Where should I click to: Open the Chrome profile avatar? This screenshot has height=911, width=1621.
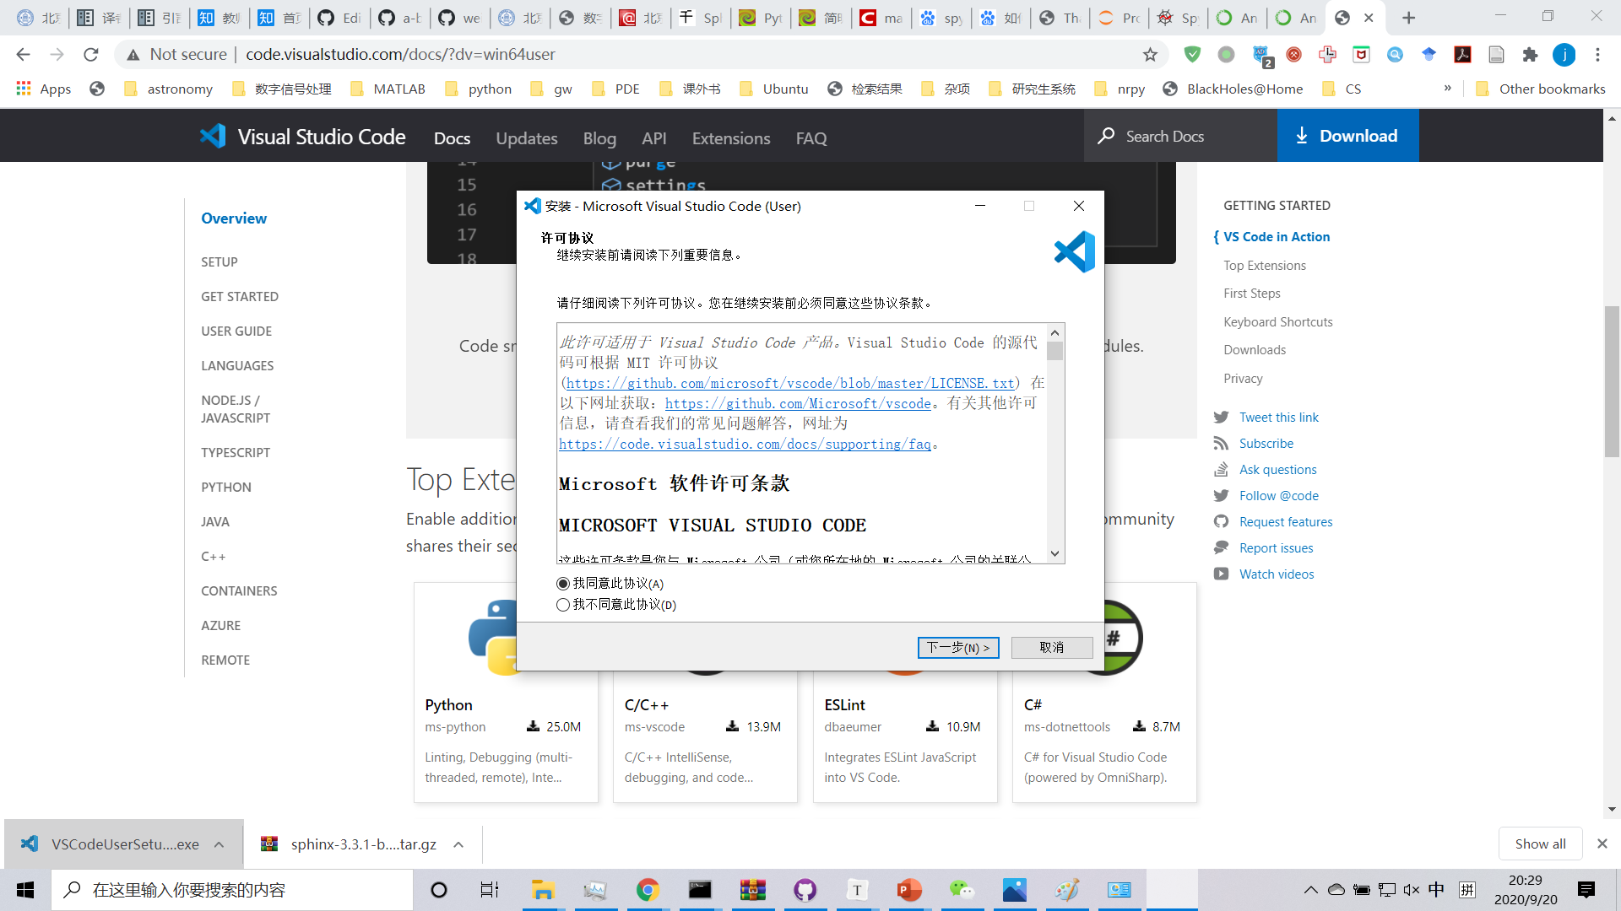pyautogui.click(x=1564, y=55)
